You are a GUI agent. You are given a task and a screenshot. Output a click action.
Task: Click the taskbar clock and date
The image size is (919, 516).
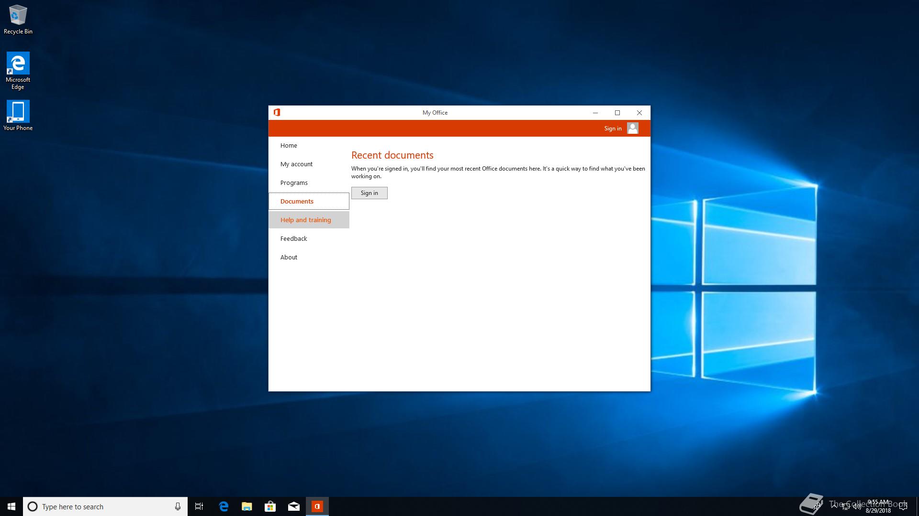coord(878,506)
